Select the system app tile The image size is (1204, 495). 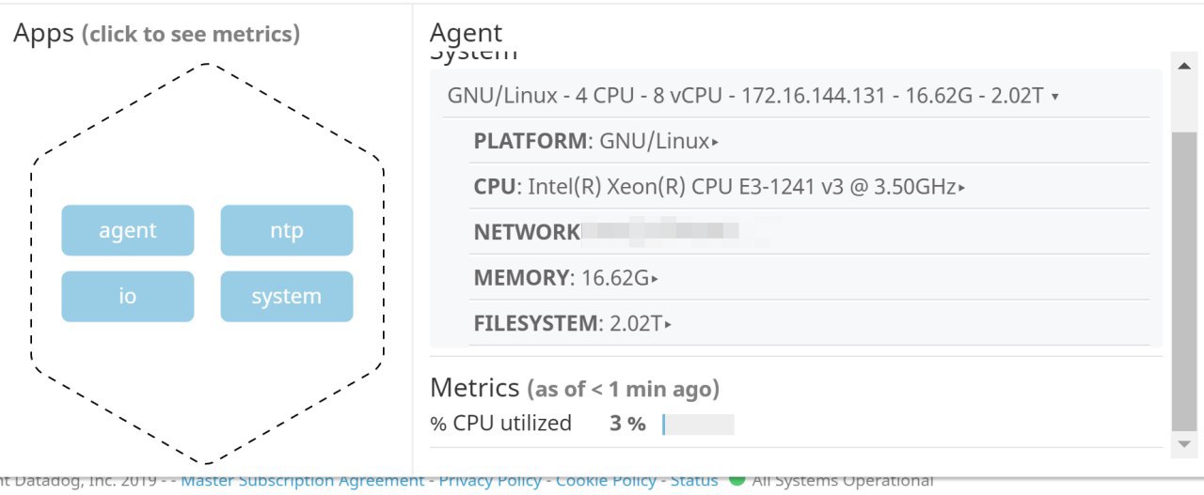(287, 297)
